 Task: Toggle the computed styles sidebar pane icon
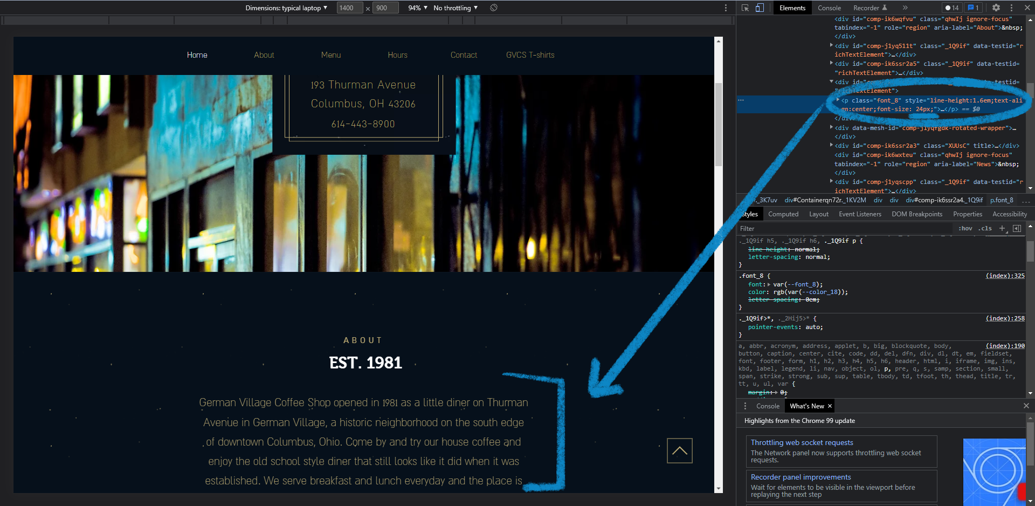point(1017,229)
